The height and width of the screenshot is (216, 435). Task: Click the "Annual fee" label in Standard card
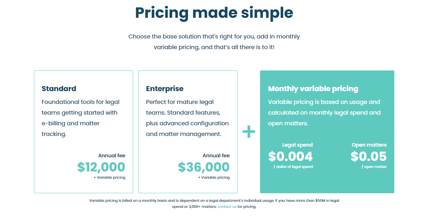click(x=111, y=156)
